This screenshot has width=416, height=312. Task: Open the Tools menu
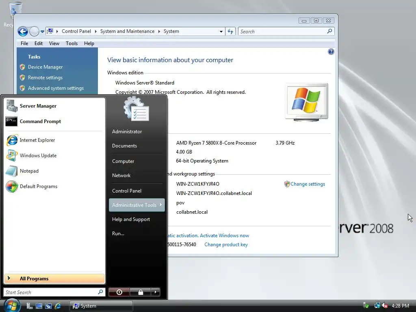[71, 43]
